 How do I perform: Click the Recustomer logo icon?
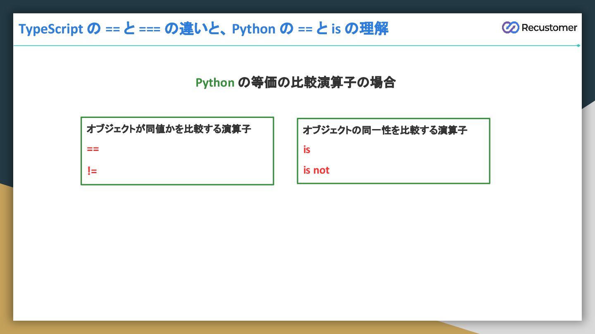(x=510, y=28)
